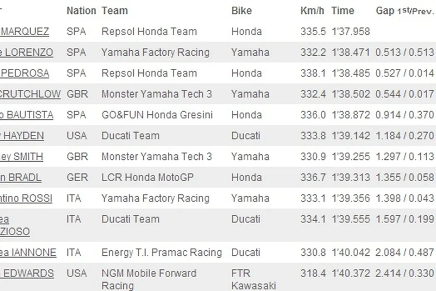Screen dimensions: 436x291
Task: Click the IANNONE rider link
Action: [x=28, y=252]
